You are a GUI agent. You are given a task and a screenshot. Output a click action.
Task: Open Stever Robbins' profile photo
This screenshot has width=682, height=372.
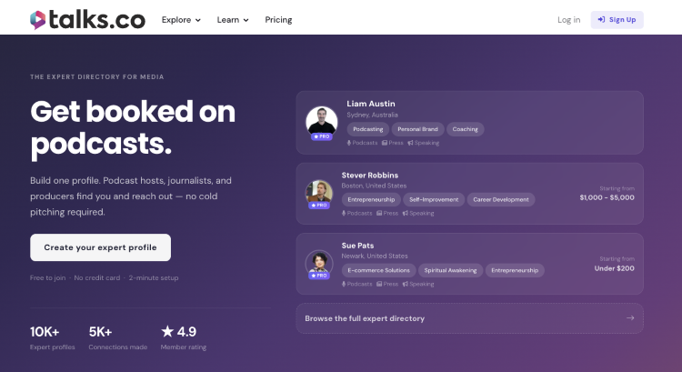pos(319,192)
